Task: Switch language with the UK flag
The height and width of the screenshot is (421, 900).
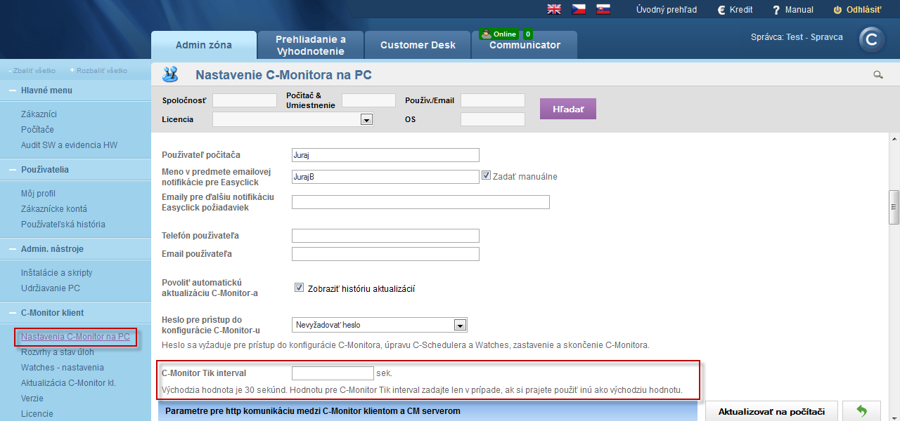Action: coord(554,9)
